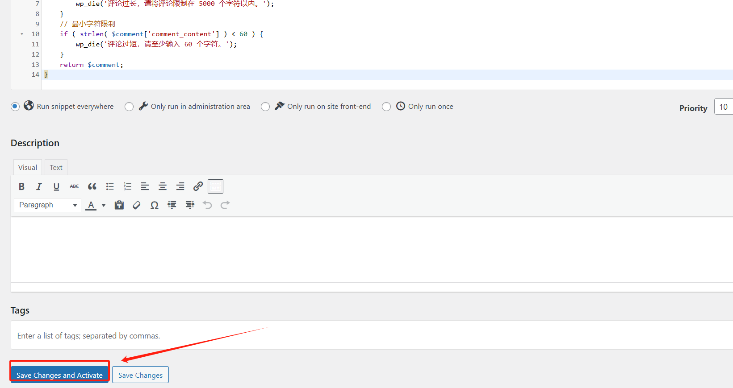Increase indent of paragraph
Image resolution: width=733 pixels, height=388 pixels.
(190, 205)
